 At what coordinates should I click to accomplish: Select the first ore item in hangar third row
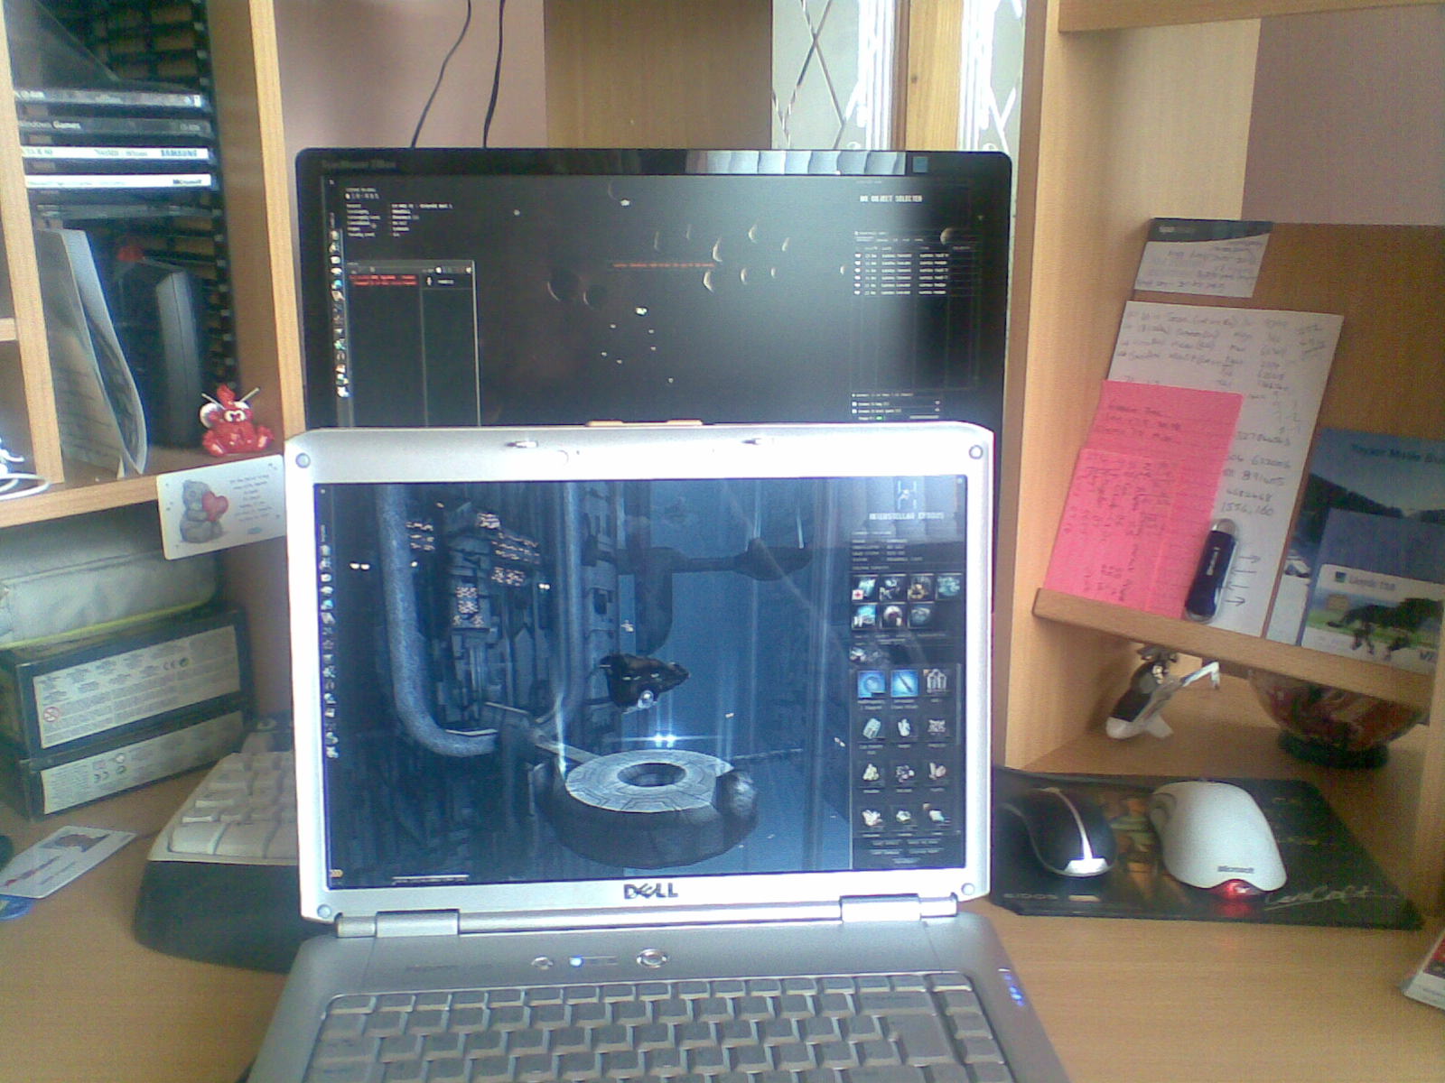[x=872, y=773]
